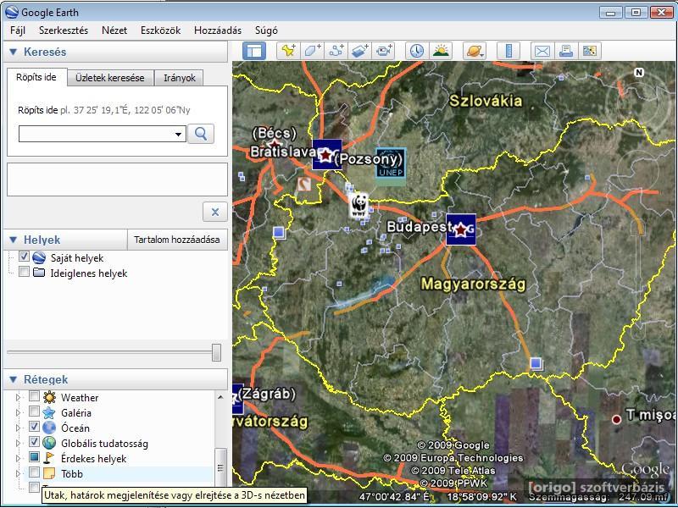Open the Hozzáadás menu
678x508 pixels.
coord(218,30)
